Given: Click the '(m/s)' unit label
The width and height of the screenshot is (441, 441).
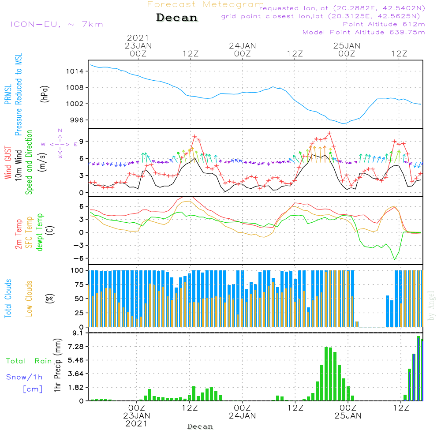Looking at the screenshot, I should point(43,162).
